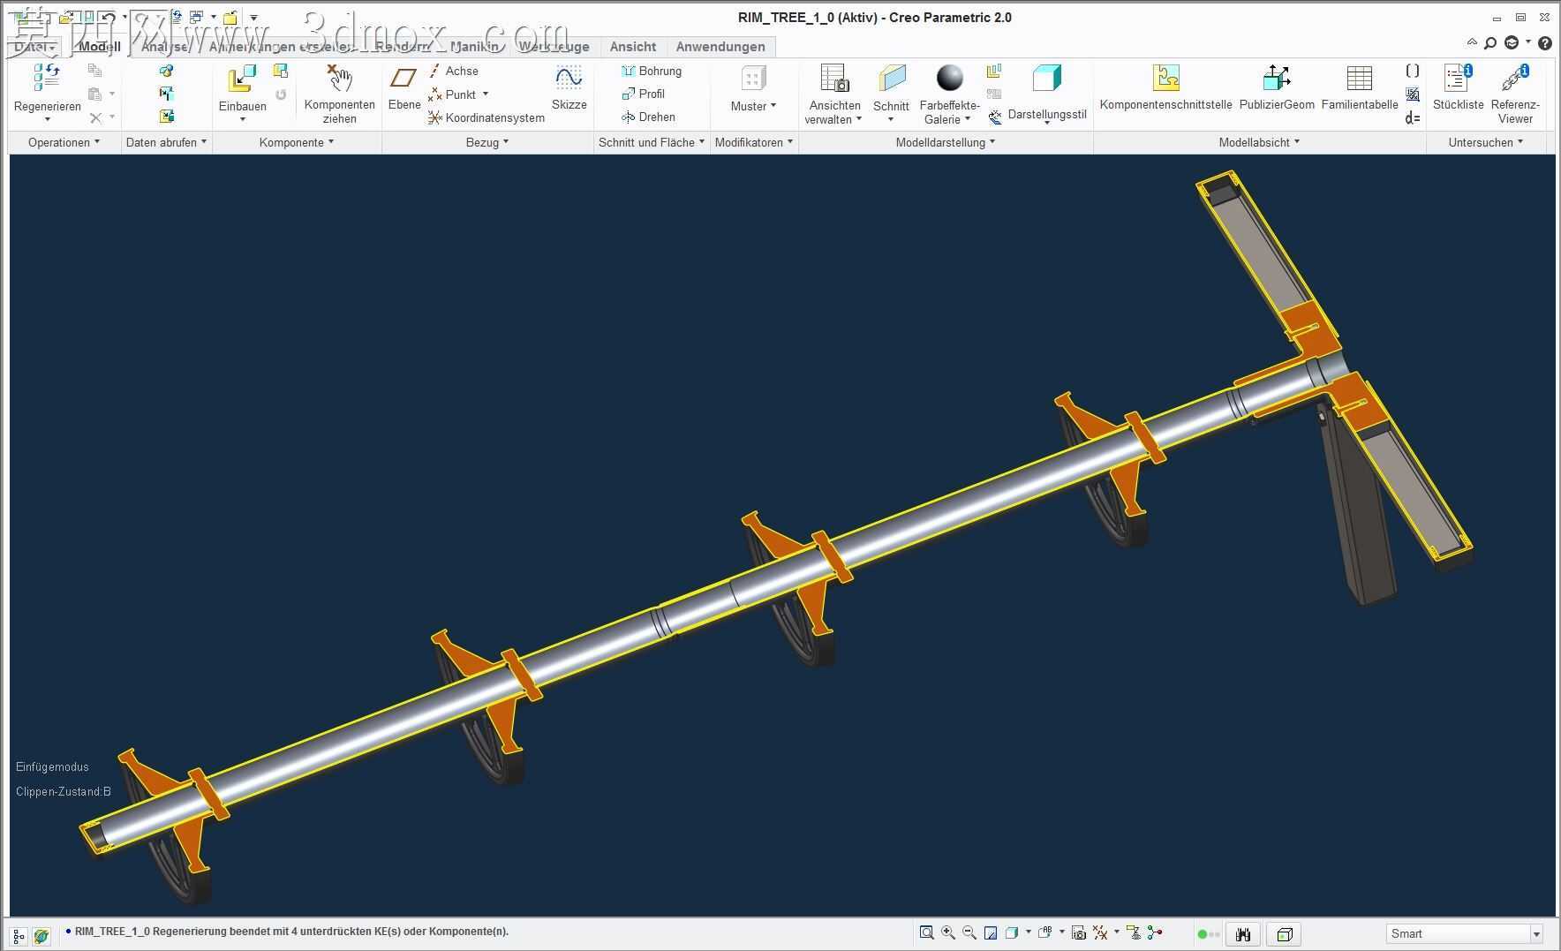The image size is (1561, 951).
Task: Open the Datei menu
Action: point(34,47)
